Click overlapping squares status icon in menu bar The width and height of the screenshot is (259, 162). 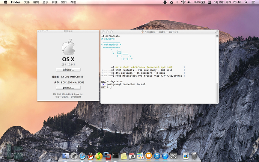point(171,2)
